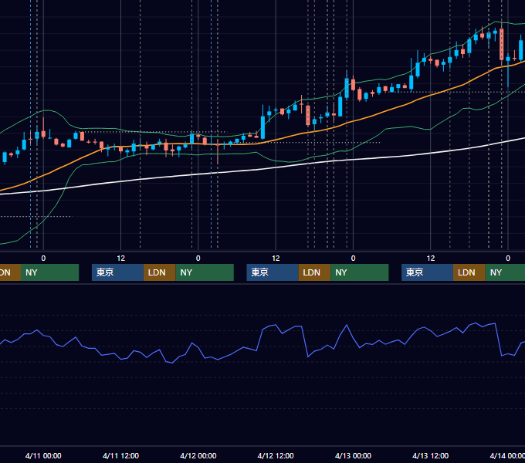Click the 4/13 12:00 date label
This screenshot has width=525, height=463.
pos(430,455)
